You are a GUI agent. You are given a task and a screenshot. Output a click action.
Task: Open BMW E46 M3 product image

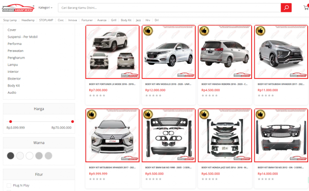point(169,135)
